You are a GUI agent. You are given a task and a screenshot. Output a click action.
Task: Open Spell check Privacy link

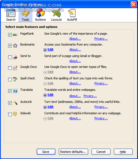pyautogui.click(x=101, y=83)
